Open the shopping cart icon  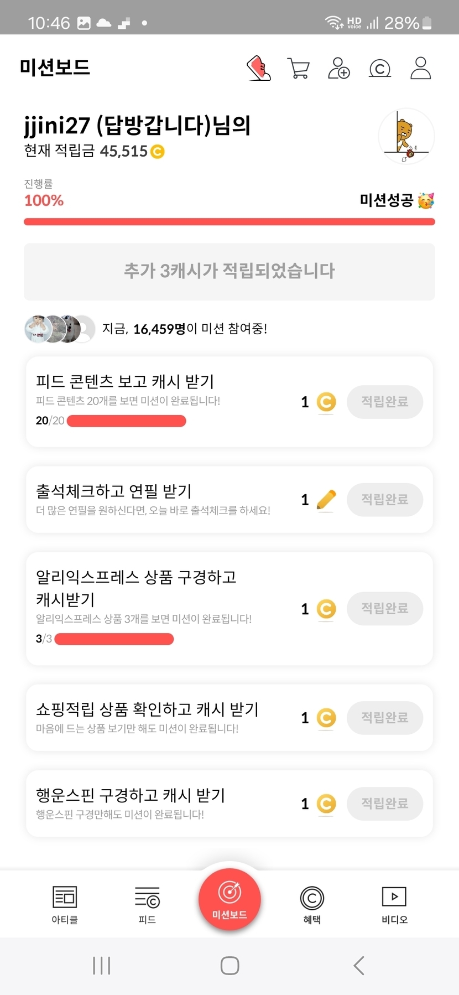click(x=299, y=68)
